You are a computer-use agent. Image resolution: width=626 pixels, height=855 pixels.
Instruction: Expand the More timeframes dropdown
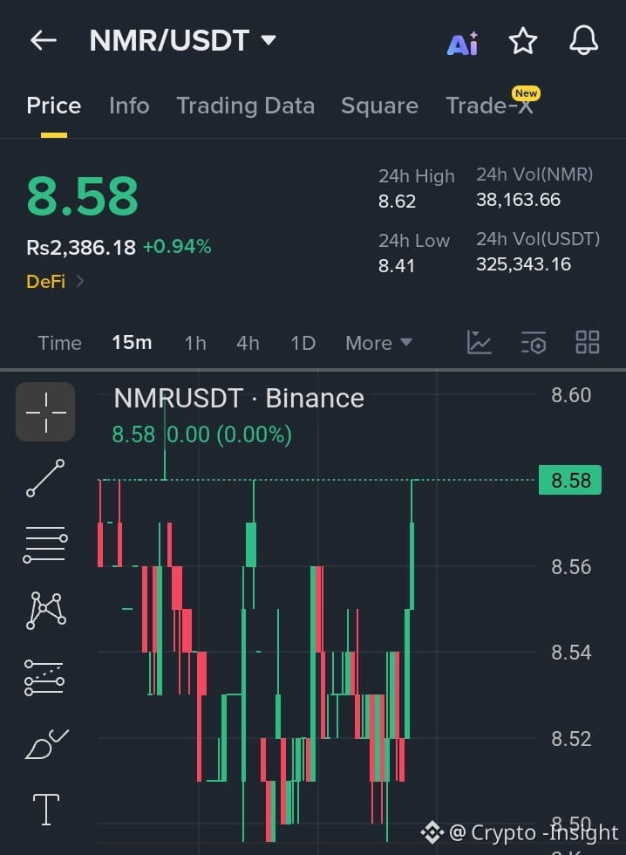(x=378, y=343)
